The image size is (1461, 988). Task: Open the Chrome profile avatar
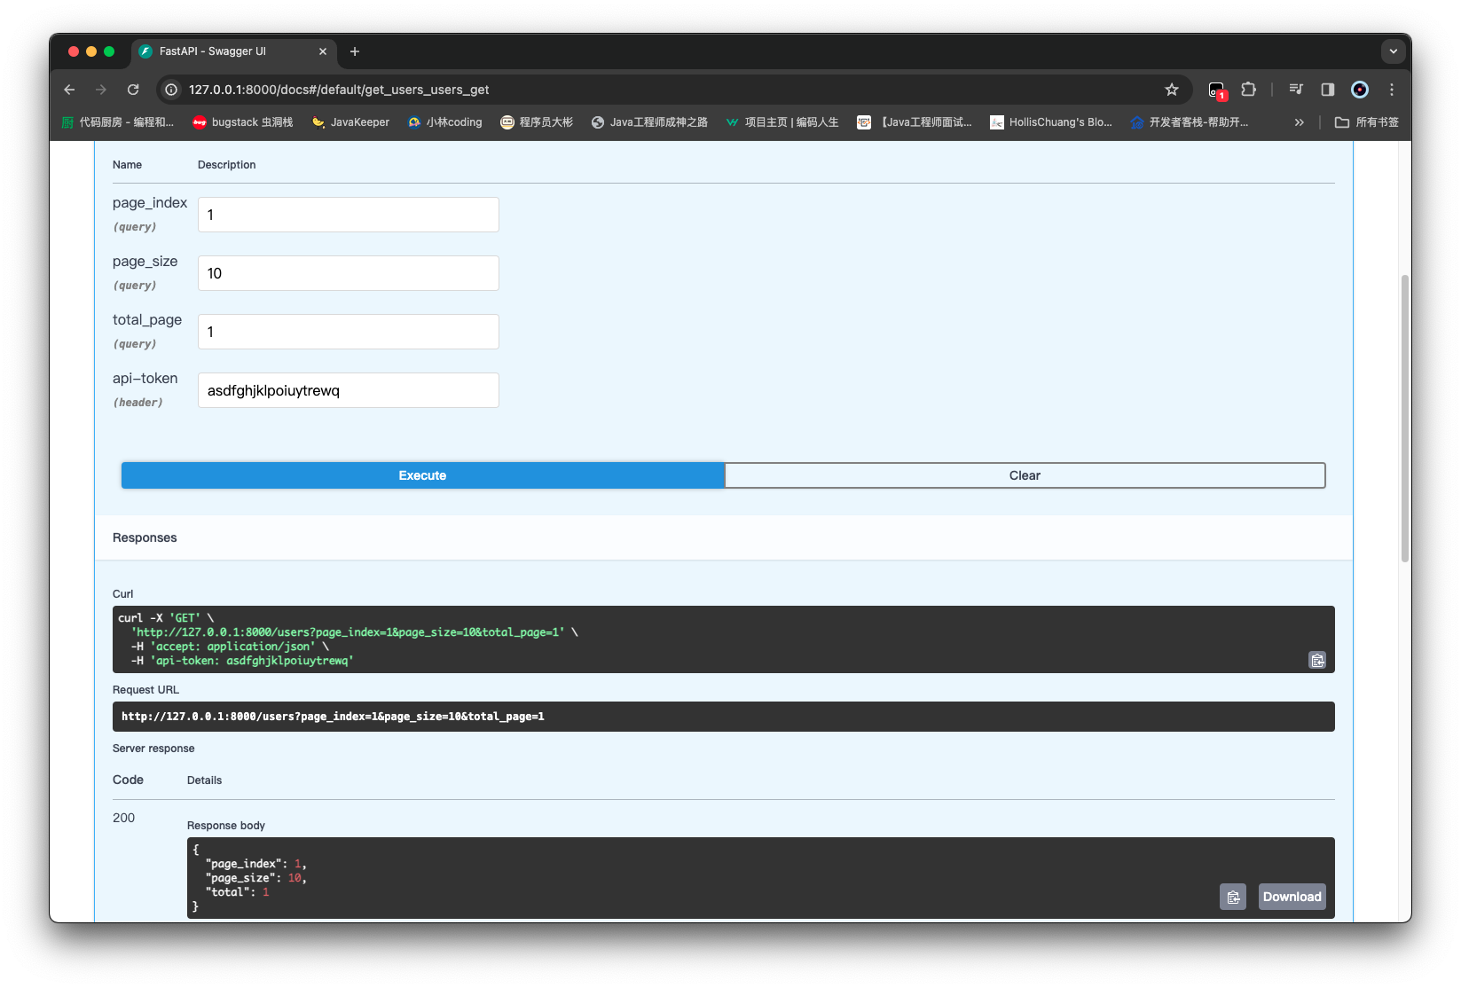(1360, 90)
